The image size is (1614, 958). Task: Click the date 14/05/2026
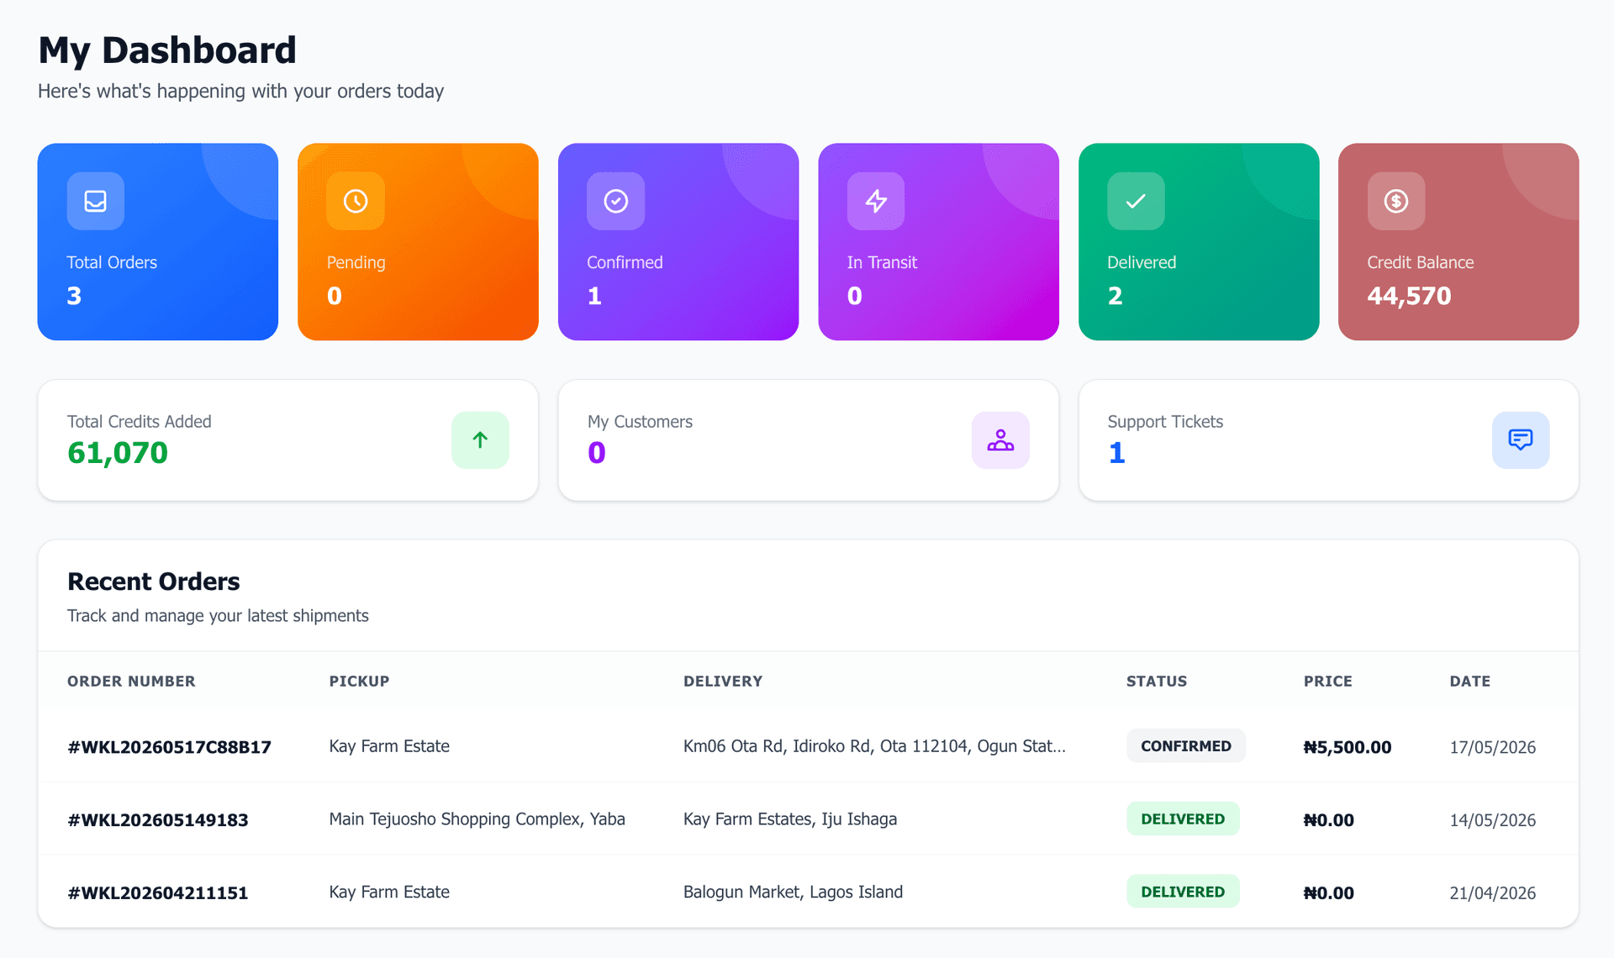coord(1492,820)
